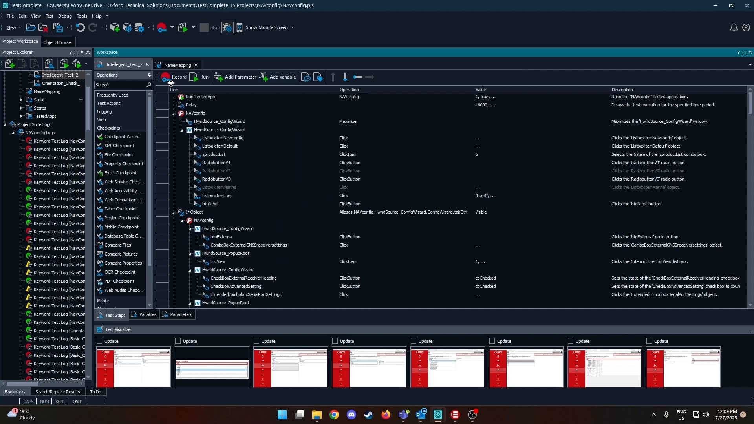Image resolution: width=754 pixels, height=424 pixels.
Task: Collapse the If Object tree node
Action: point(173,212)
